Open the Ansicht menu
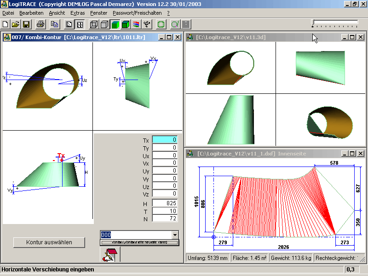Viewport: 368px width, 276px height. pyautogui.click(x=57, y=13)
